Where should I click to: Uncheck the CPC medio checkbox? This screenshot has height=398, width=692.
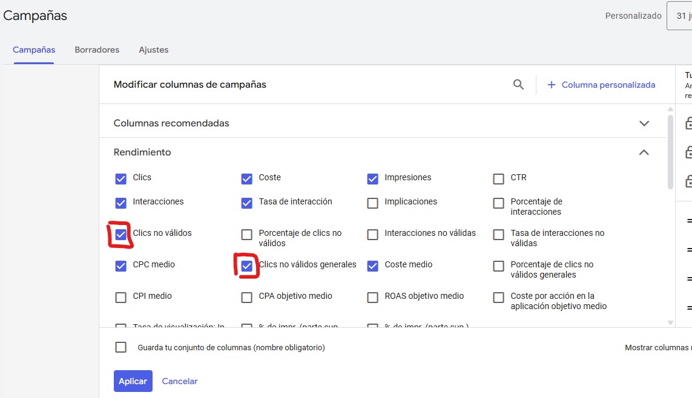point(120,266)
